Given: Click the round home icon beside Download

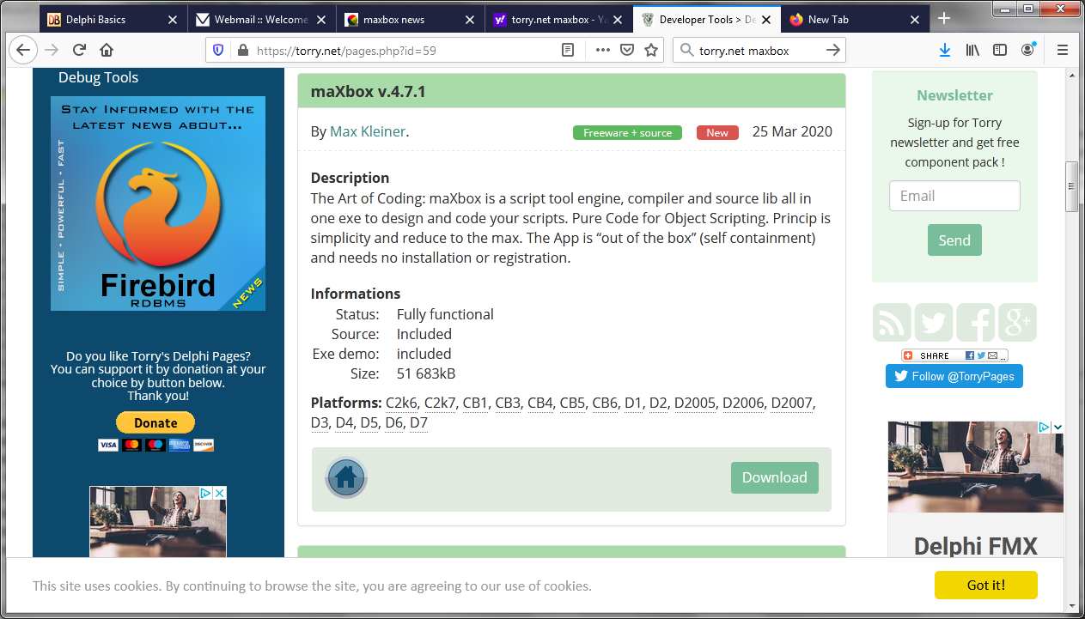Looking at the screenshot, I should click(346, 477).
